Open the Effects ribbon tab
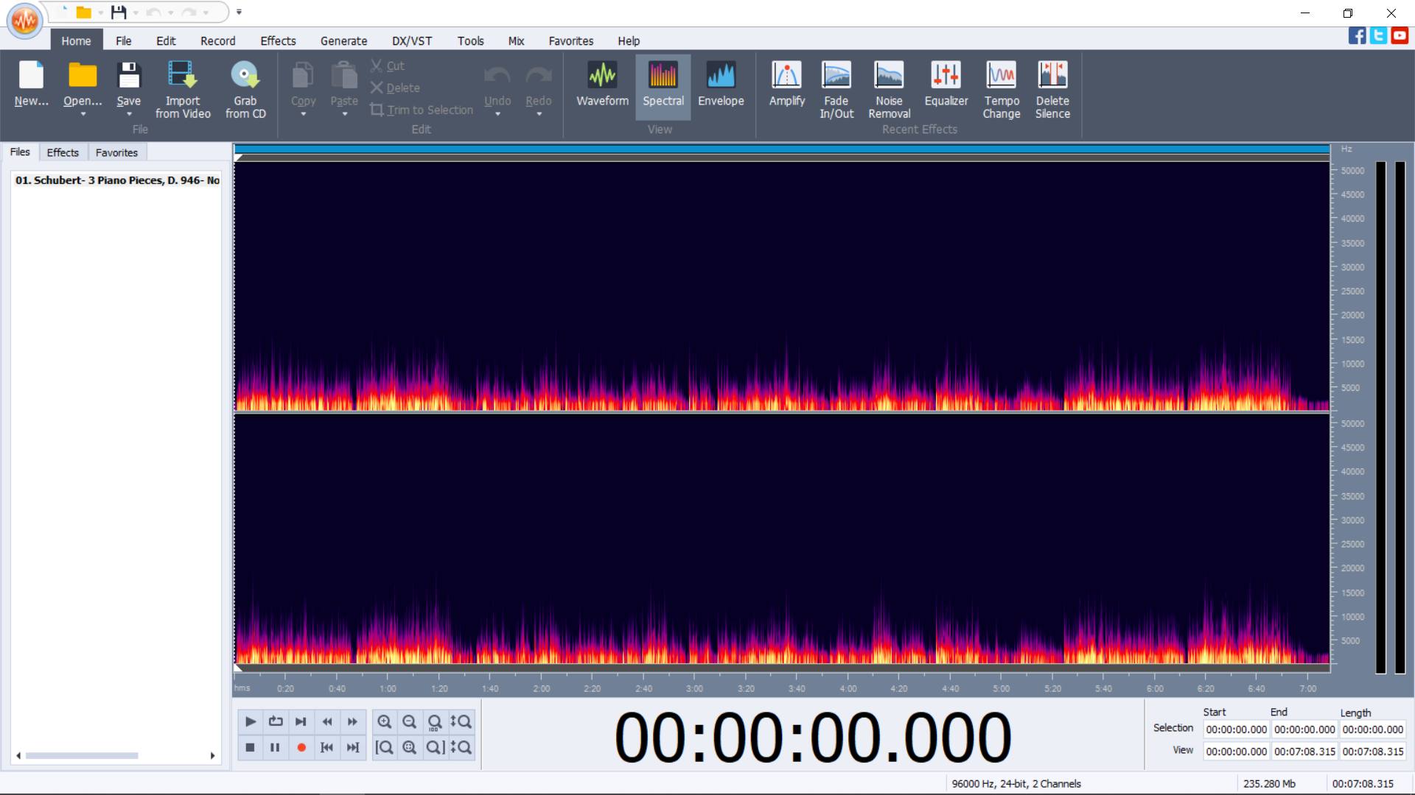The width and height of the screenshot is (1415, 795). pyautogui.click(x=278, y=41)
